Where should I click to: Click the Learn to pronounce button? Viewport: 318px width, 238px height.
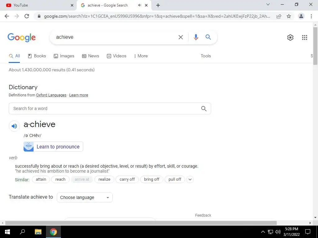tap(53, 147)
